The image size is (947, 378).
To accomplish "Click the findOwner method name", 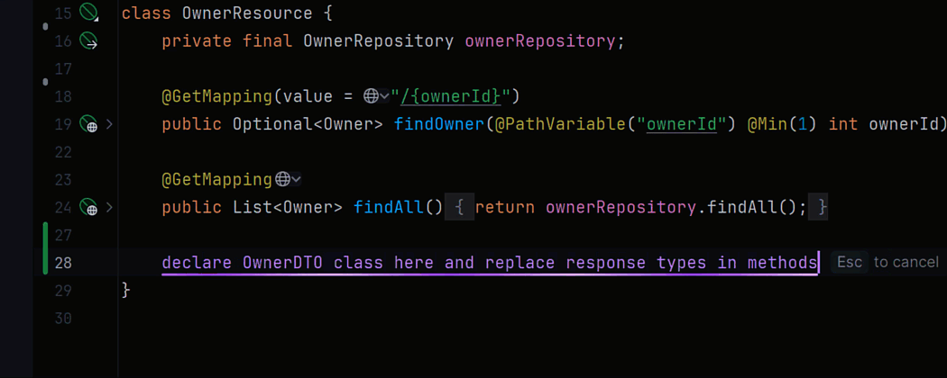I will [x=438, y=124].
